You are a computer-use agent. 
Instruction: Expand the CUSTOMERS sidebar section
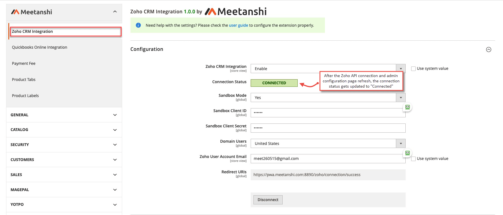[x=64, y=160]
